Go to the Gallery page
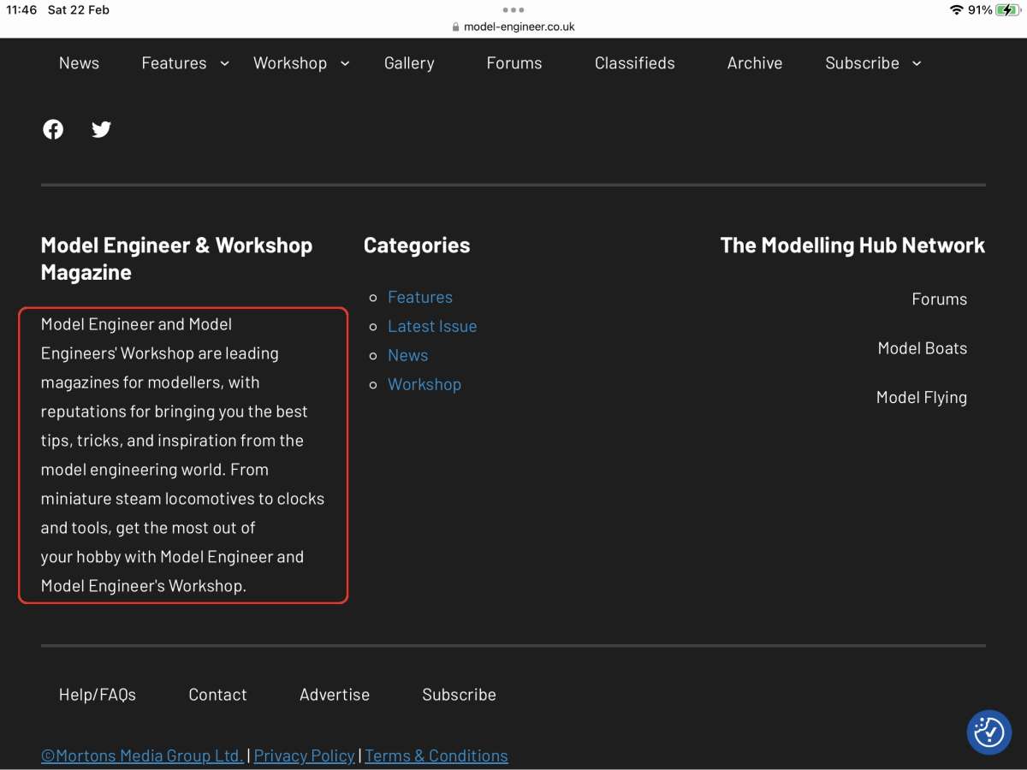This screenshot has height=770, width=1027. coord(409,63)
